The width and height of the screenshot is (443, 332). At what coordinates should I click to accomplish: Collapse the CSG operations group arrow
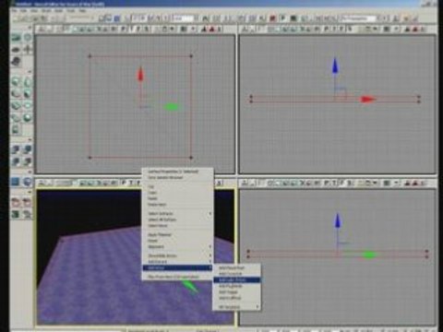point(30,140)
